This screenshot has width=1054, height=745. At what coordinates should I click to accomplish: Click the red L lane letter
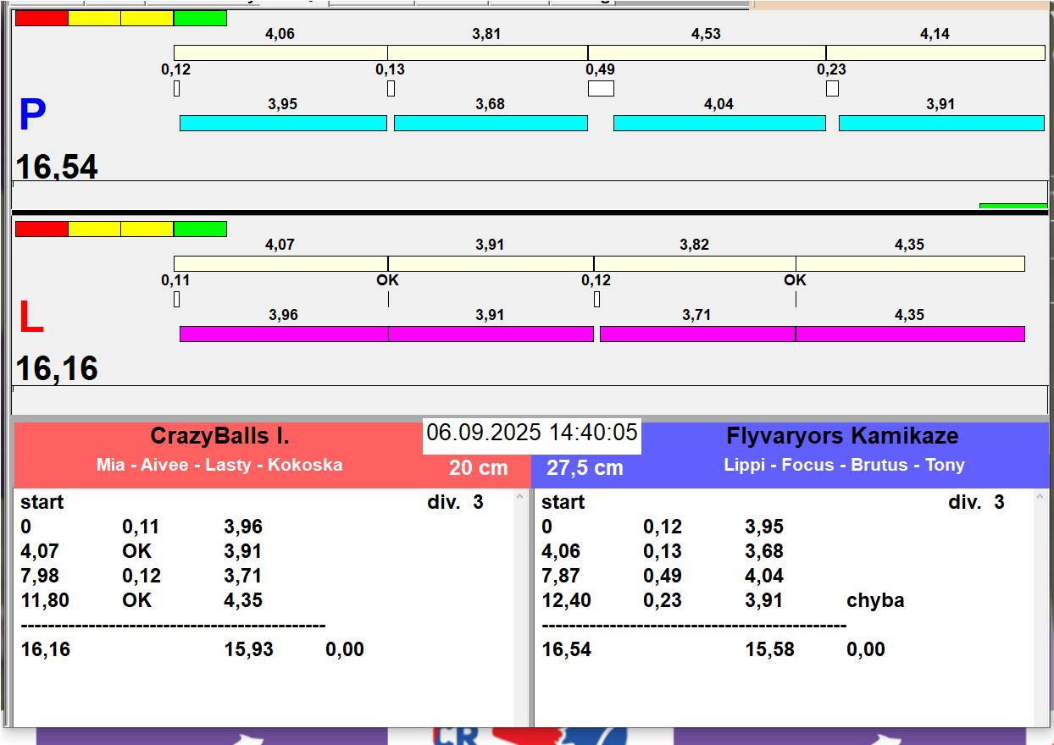(x=31, y=317)
